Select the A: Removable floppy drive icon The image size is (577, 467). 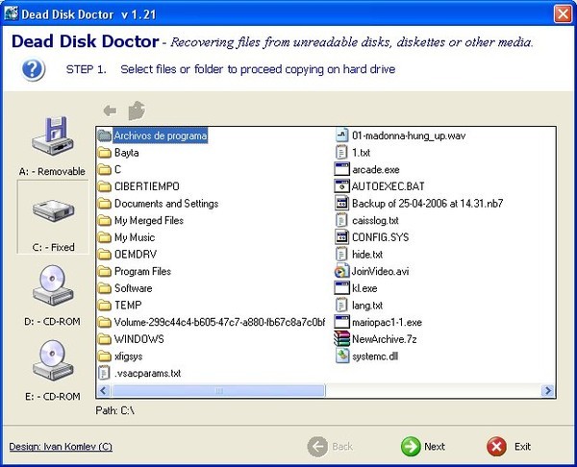click(x=53, y=136)
